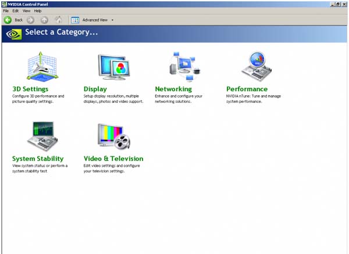Open the File menu
This screenshot has height=254, width=349.
pos(6,11)
